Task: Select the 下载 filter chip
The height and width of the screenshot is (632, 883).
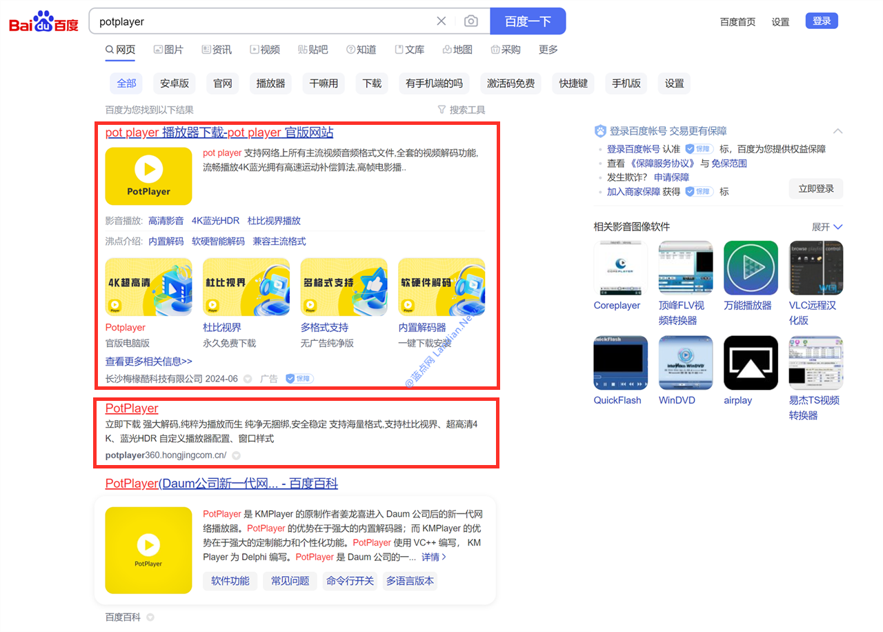Action: pyautogui.click(x=372, y=83)
